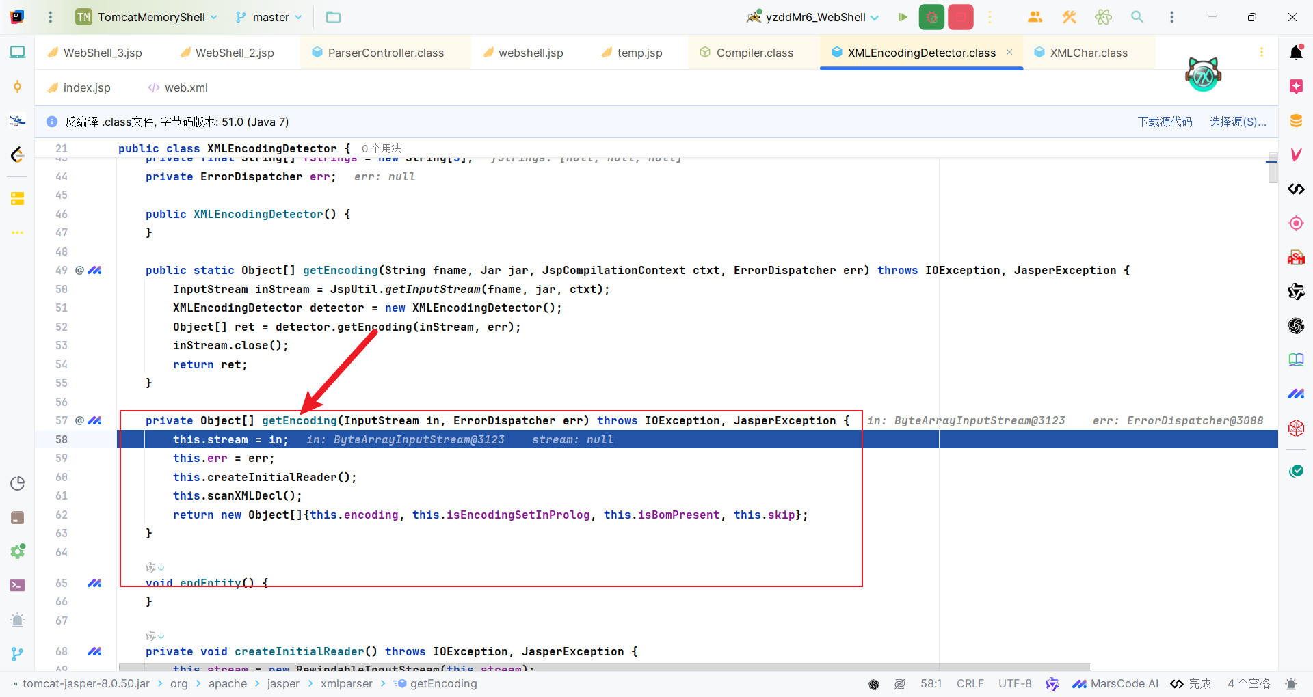Show more tool windows ellipsis
The image size is (1313, 697).
coord(17,233)
